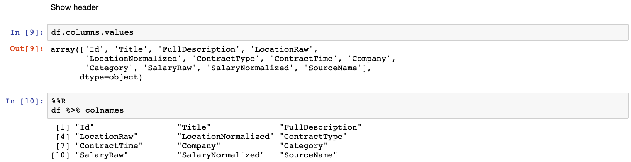Click the 'df %>% colnames' code line

pos(87,110)
